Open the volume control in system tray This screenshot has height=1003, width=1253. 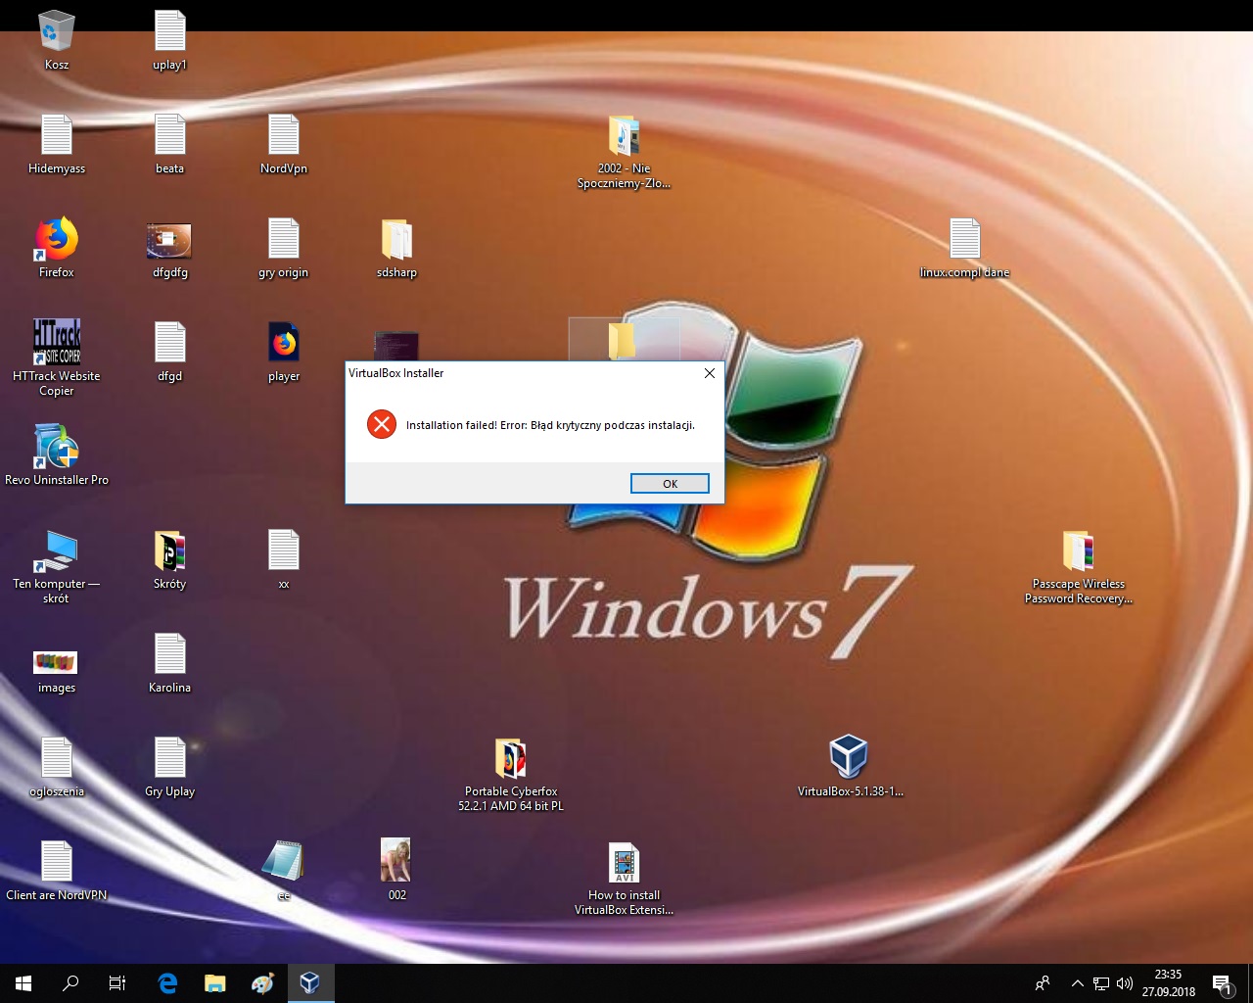[1125, 983]
